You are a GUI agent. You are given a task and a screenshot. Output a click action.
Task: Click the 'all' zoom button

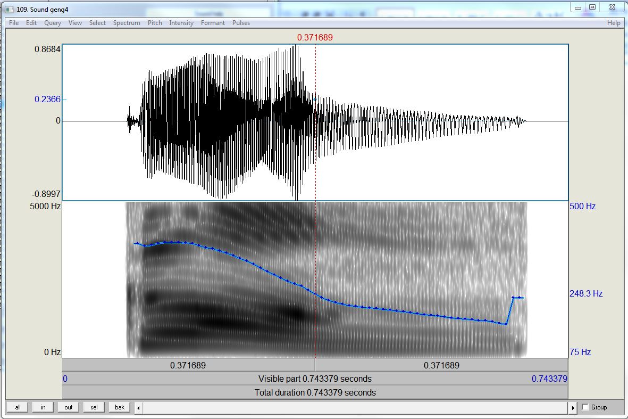tap(18, 407)
